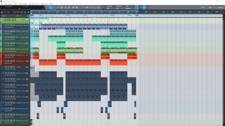Click the strip silence icon after loop icon
225x126 pixels.
pyautogui.click(x=98, y=7)
